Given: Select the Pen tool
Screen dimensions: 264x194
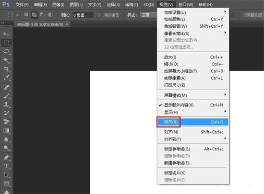Looking at the screenshot, I should coord(6,157).
